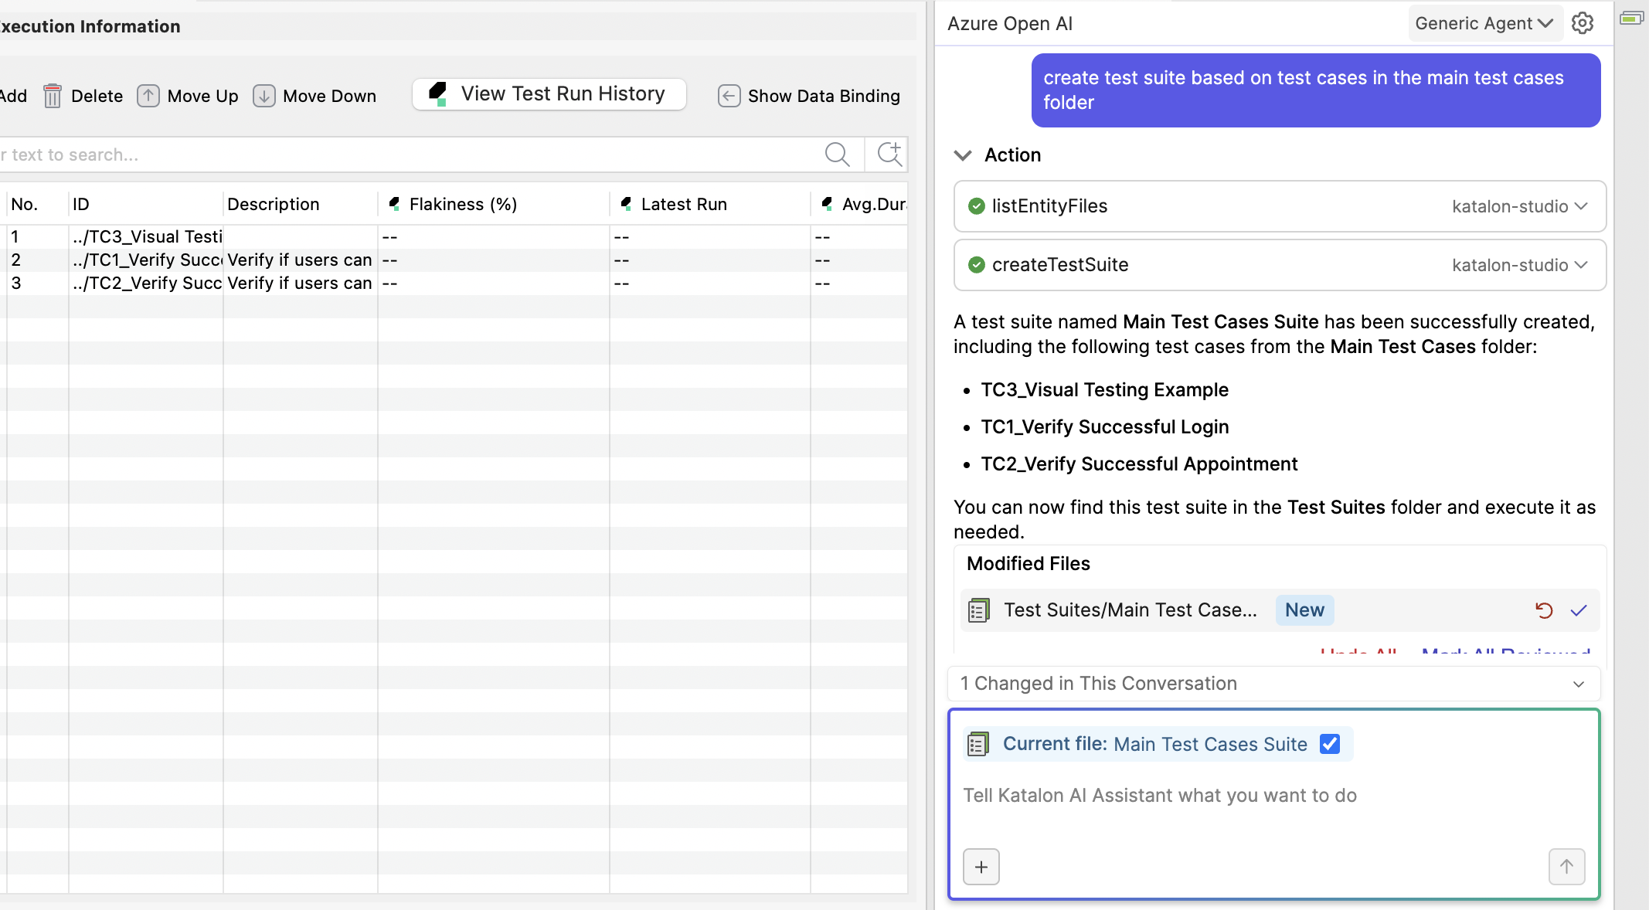Click View Test Run History button

click(549, 94)
